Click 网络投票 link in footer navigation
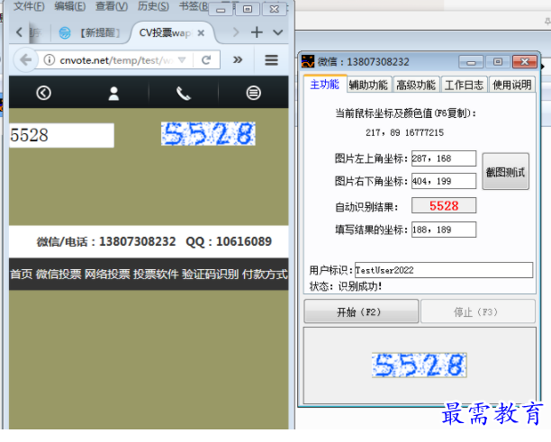 [x=107, y=274]
